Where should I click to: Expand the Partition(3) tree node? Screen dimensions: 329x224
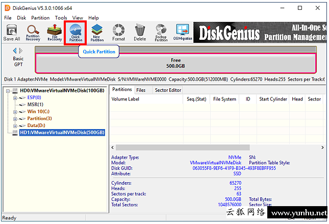point(15,119)
